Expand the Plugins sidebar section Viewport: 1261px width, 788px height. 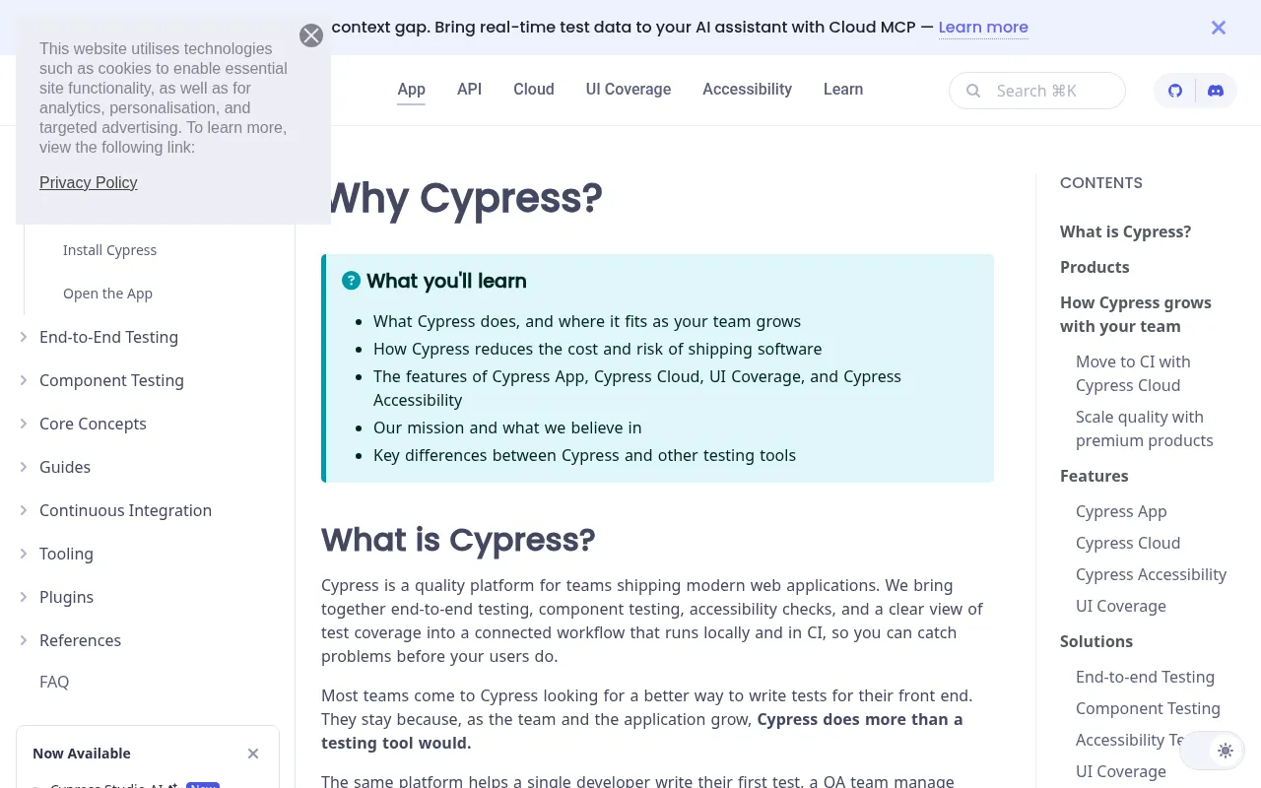tap(24, 597)
